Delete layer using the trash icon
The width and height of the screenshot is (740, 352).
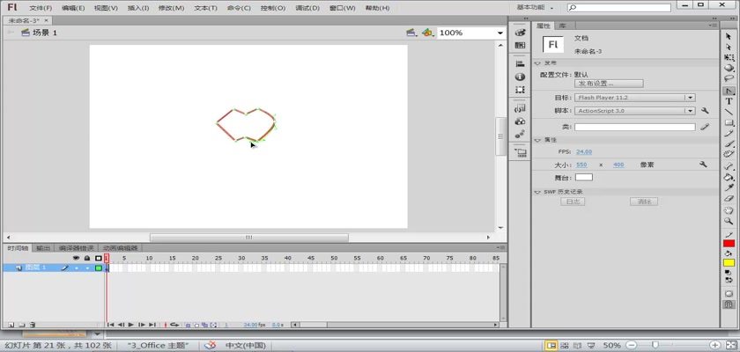(32, 325)
